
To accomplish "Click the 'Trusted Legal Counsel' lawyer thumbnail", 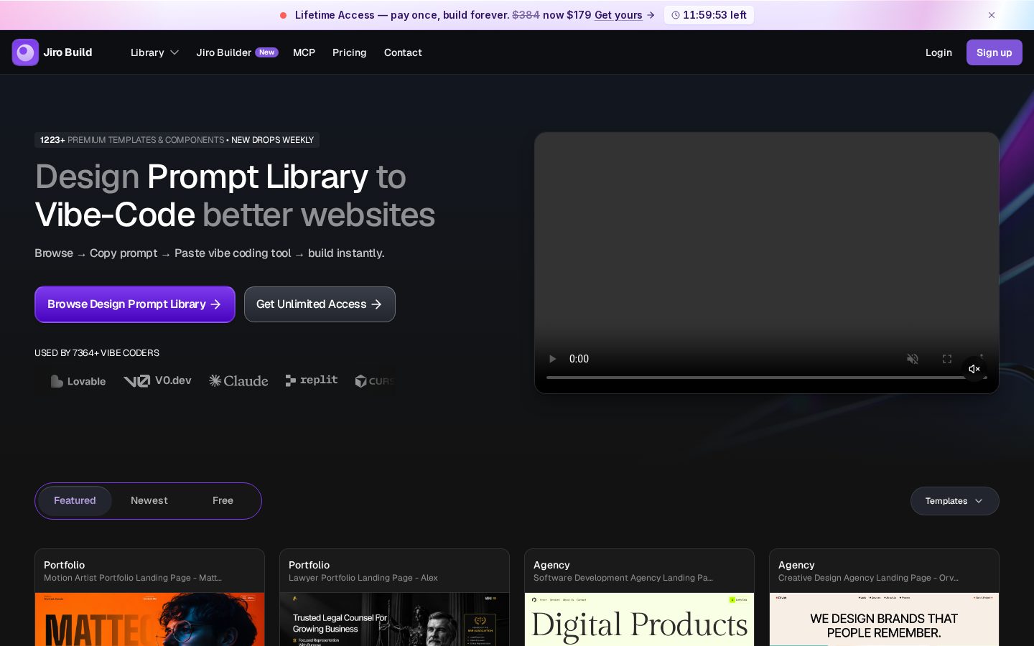I will 394,619.
